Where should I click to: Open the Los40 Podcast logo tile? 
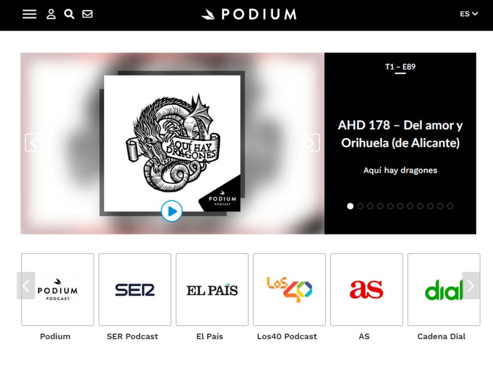pyautogui.click(x=289, y=290)
